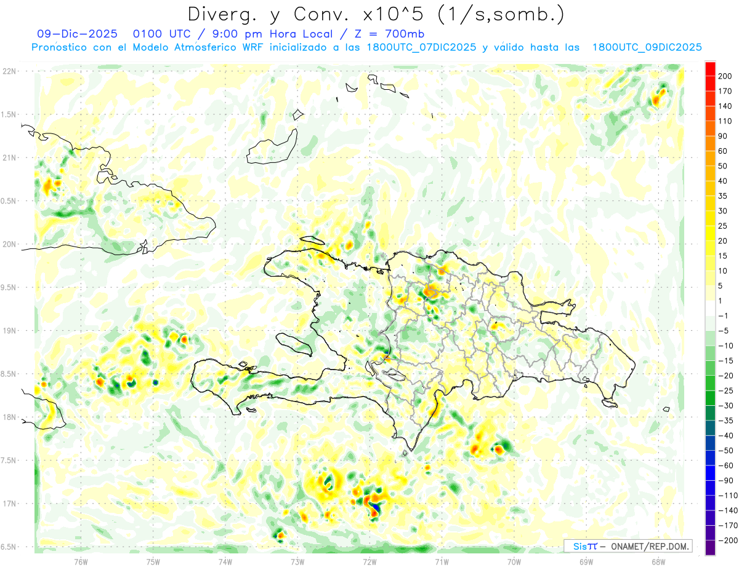Click the color scale value '170'
Viewport: 739px width, 570px height.
pos(725,91)
